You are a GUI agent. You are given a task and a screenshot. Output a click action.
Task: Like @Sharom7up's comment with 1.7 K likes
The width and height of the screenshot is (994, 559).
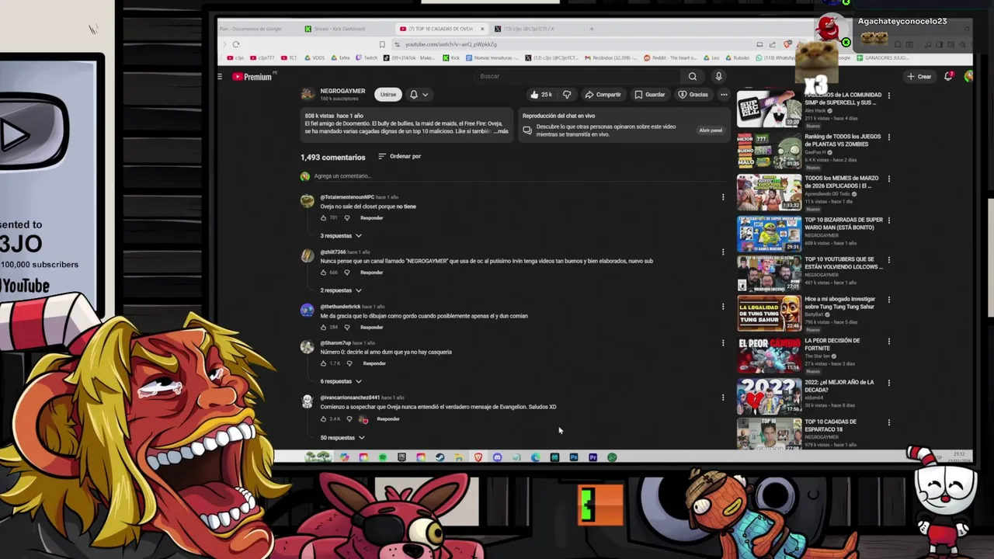(x=323, y=363)
